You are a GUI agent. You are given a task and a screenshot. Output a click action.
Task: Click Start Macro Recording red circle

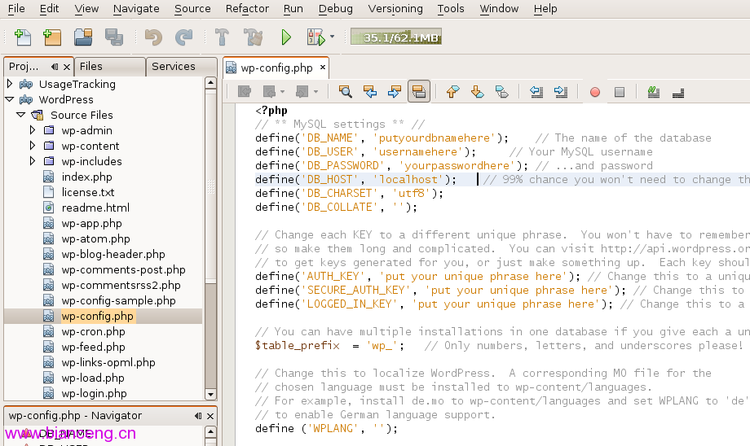tap(595, 92)
